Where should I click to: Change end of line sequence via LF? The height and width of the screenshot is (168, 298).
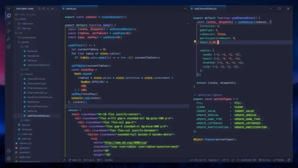point(233,160)
